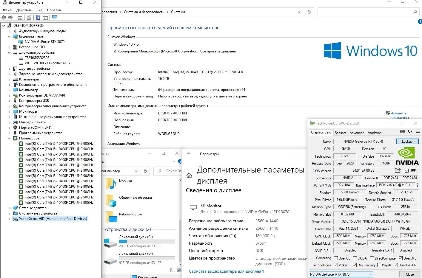422x278 pixels.
Task: Click the home icon in Settings window
Action: click(189, 176)
